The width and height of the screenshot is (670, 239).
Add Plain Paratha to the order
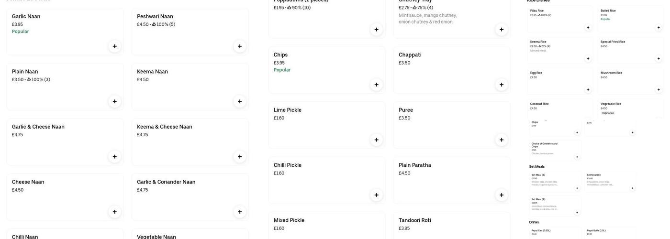pyautogui.click(x=502, y=195)
